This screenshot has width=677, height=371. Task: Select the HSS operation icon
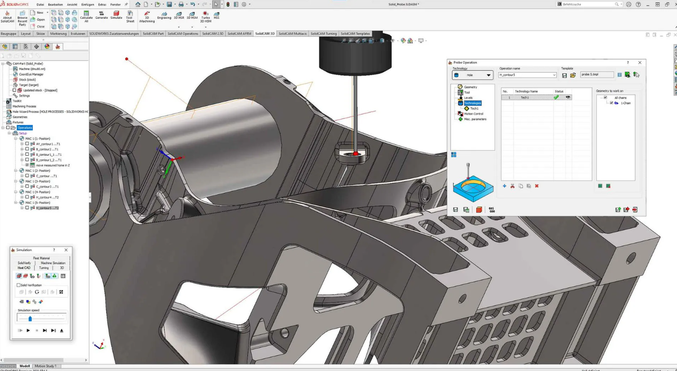(x=216, y=15)
